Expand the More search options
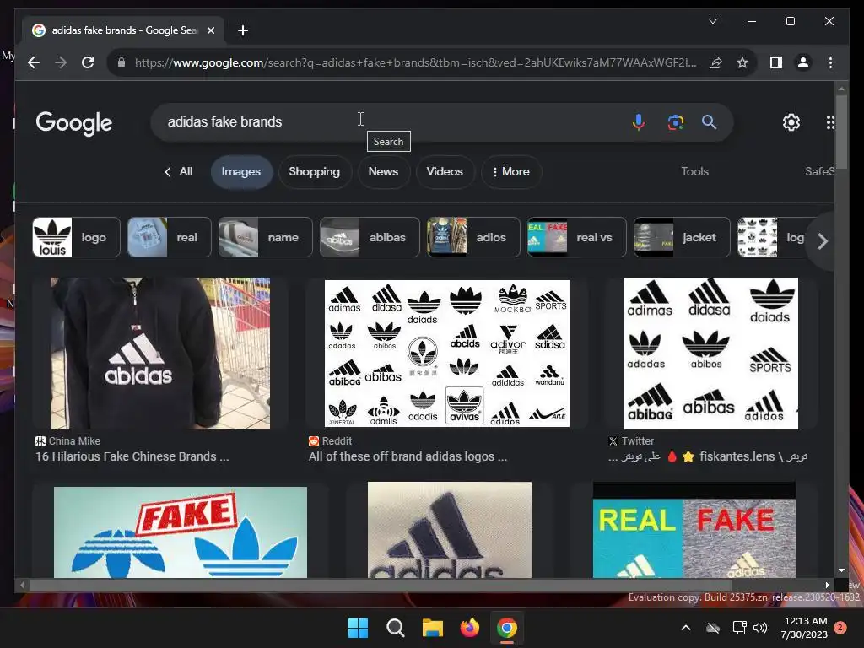Image resolution: width=864 pixels, height=648 pixels. click(510, 171)
